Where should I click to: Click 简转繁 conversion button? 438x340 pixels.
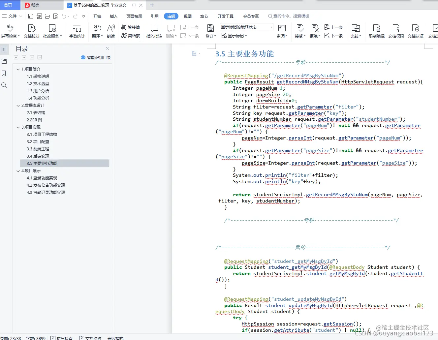click(131, 36)
